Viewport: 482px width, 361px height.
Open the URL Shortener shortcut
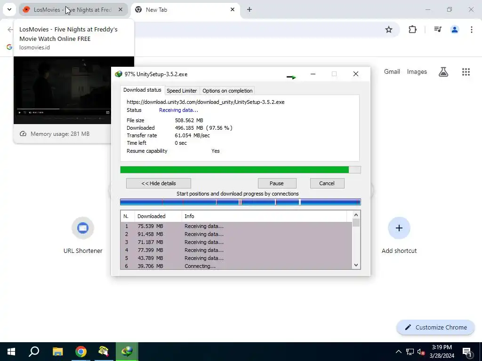pos(83,235)
